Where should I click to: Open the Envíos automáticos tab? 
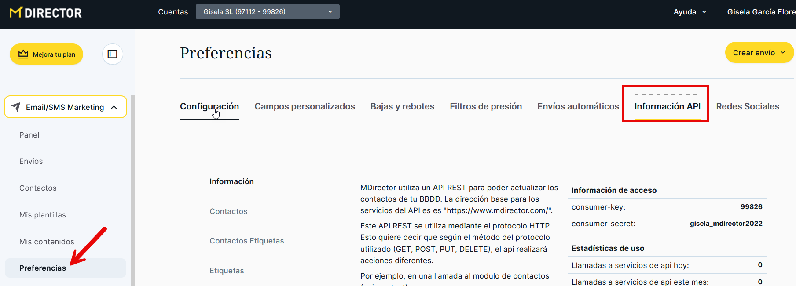coord(578,106)
